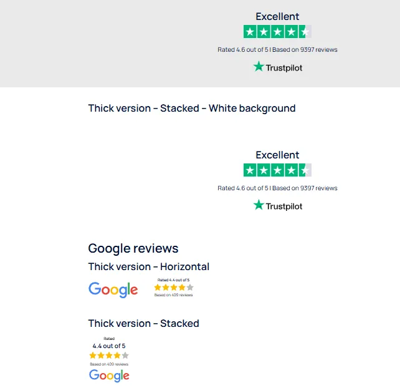Click the 'Excellent' label in white section
Viewport: 400px width, 388px height.
pos(277,155)
